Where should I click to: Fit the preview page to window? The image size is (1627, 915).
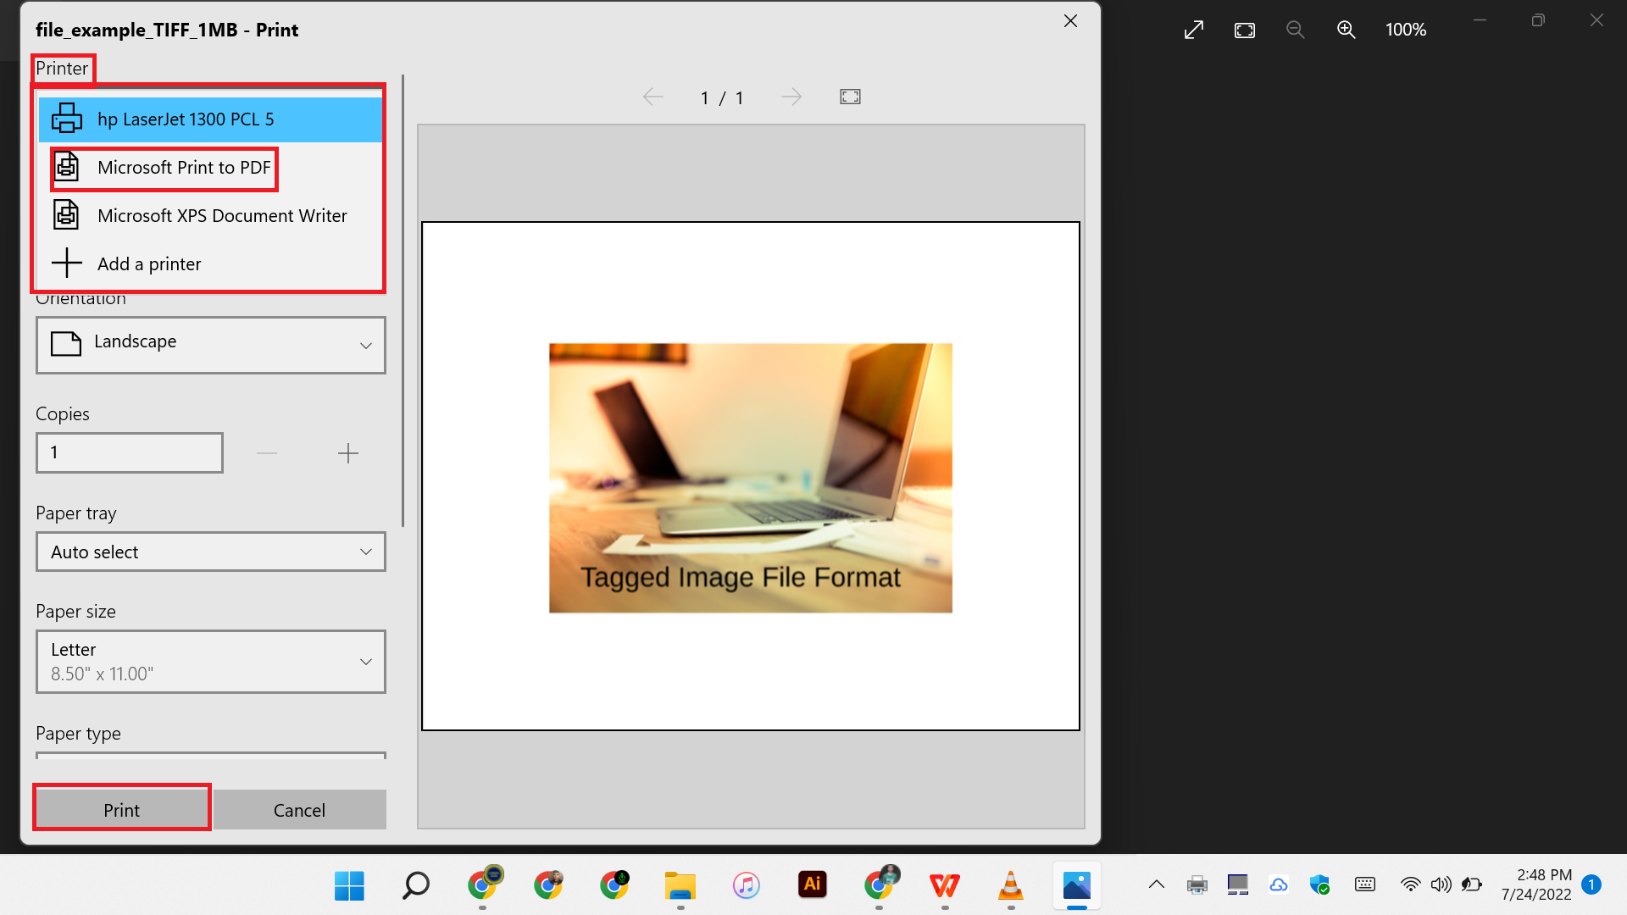point(850,97)
